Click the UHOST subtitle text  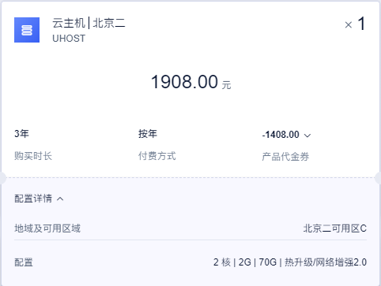click(x=69, y=39)
